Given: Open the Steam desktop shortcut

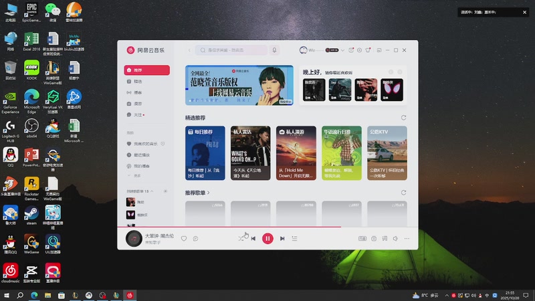Looking at the screenshot, I should (31, 215).
